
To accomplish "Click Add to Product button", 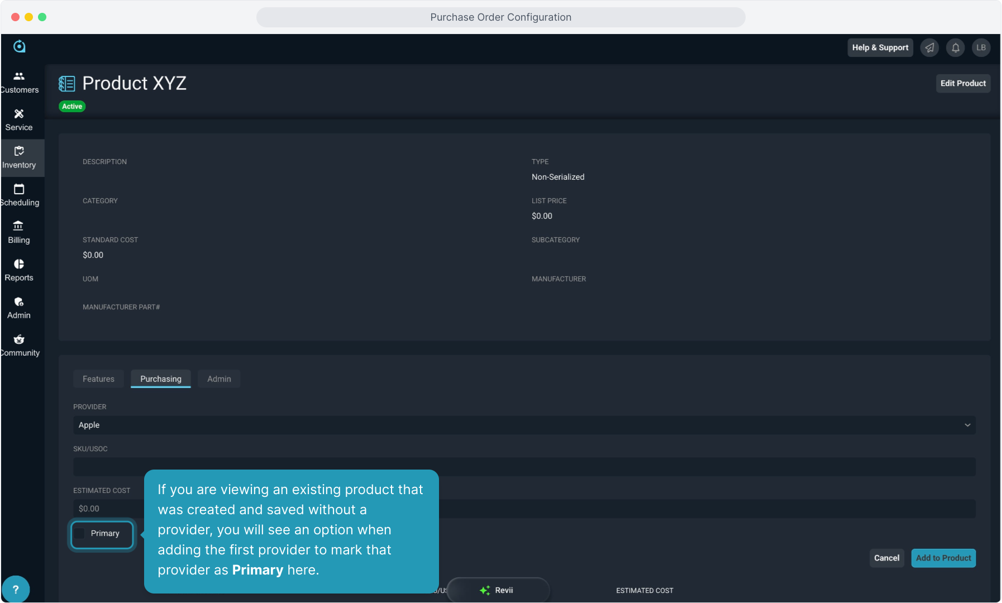I will coord(943,558).
